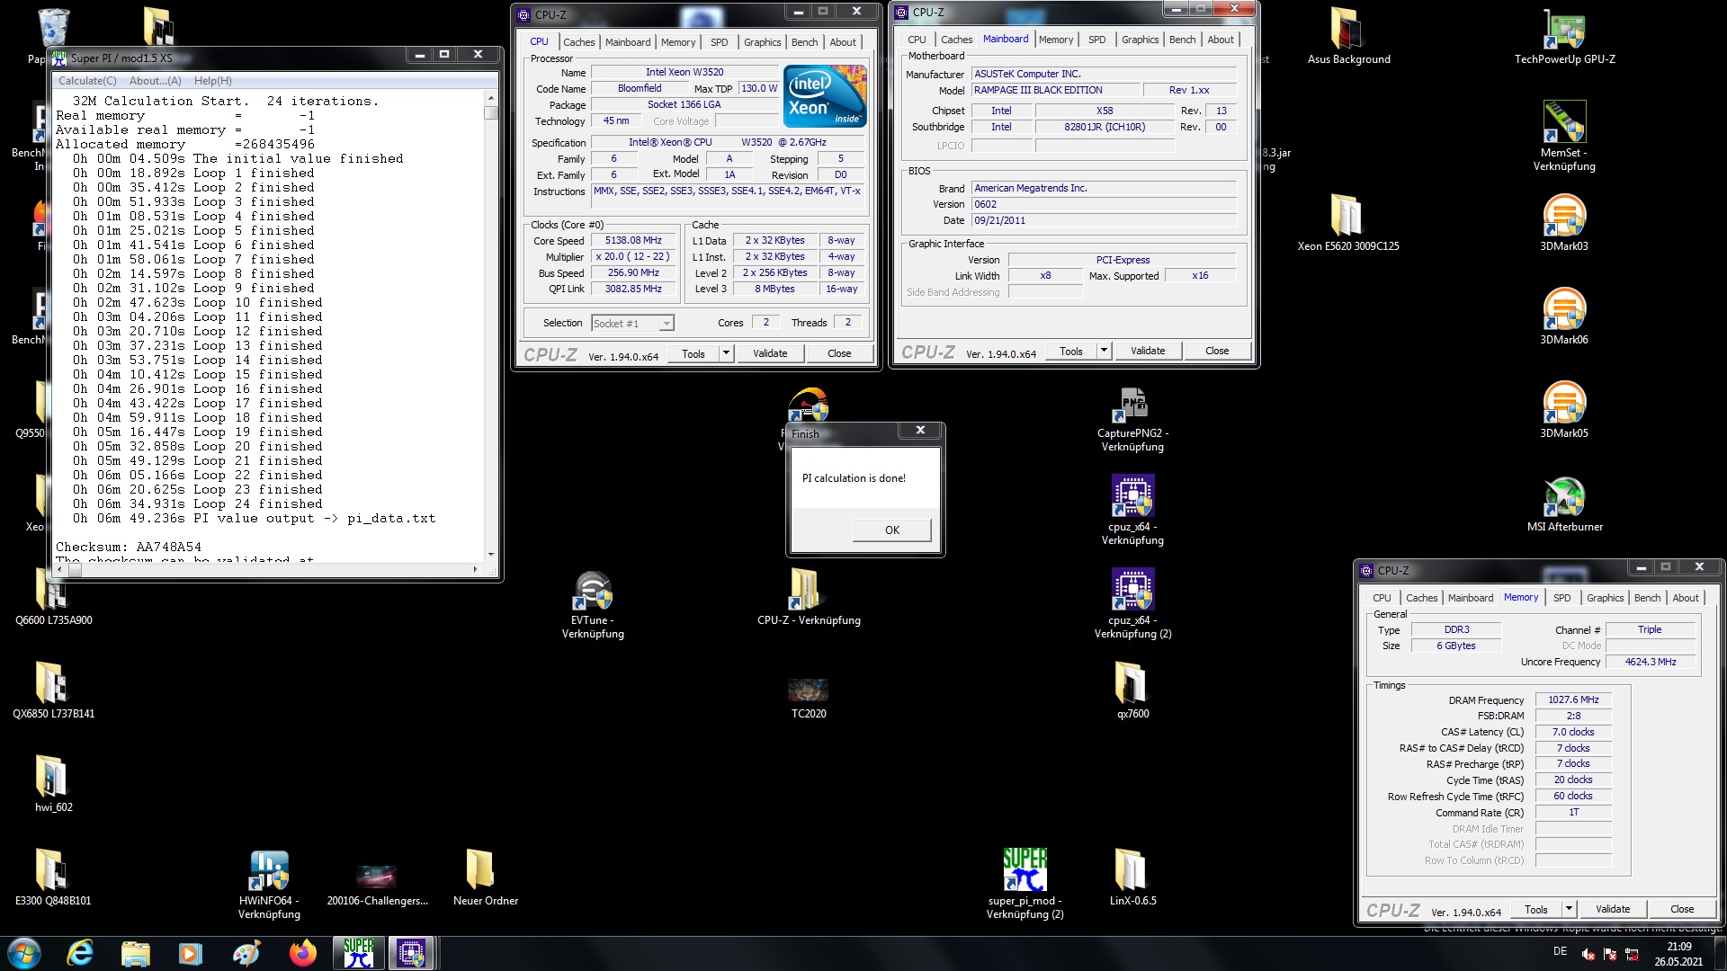Select DRAM Frequency value 1027.6 MHz
This screenshot has height=971, width=1727.
point(1573,699)
